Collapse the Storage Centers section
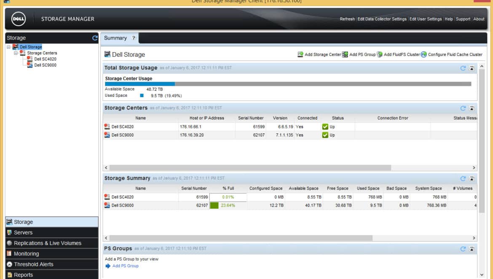 click(x=472, y=108)
